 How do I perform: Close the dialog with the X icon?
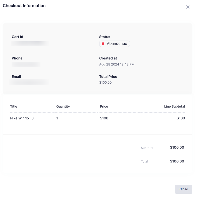188,7
